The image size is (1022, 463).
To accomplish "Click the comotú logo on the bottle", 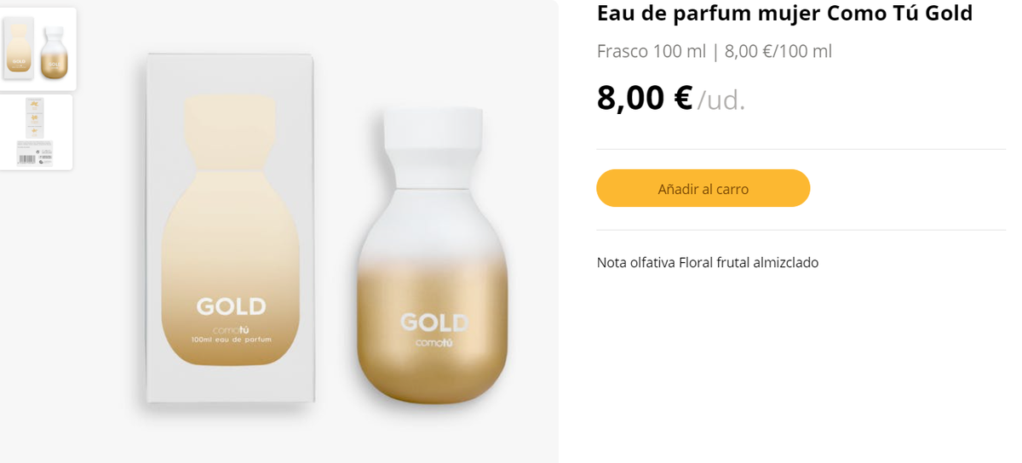I will click(x=433, y=343).
